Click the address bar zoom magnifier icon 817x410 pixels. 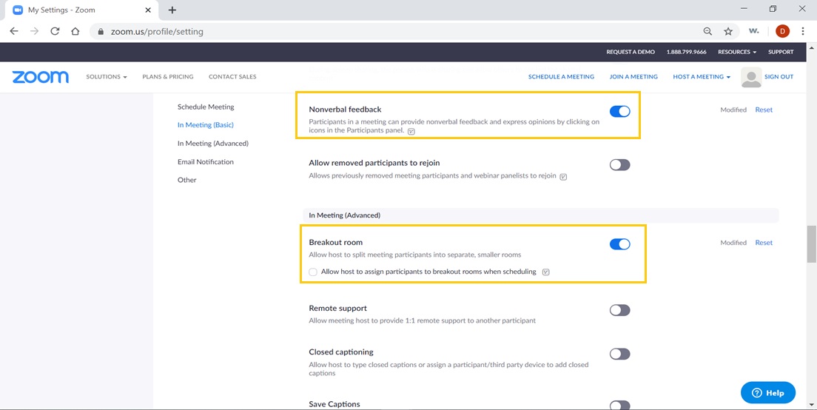707,31
